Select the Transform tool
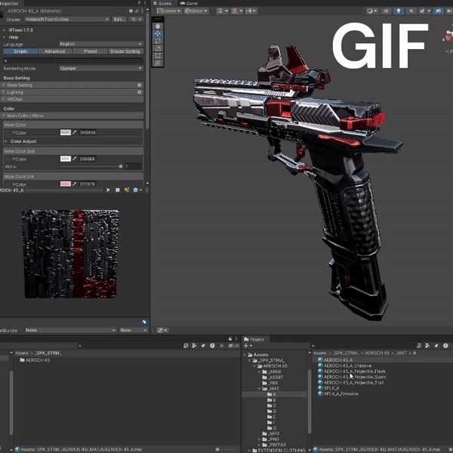 [158, 63]
